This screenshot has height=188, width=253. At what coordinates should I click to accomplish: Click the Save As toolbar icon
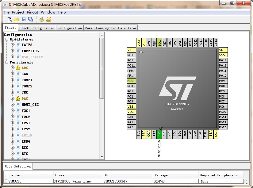point(30,19)
